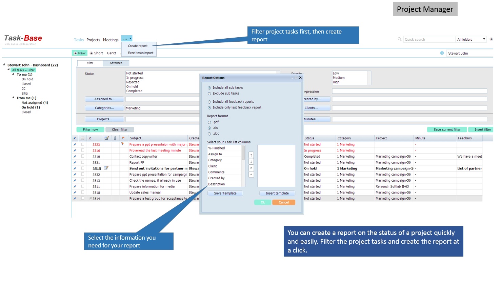Choose .pdf report format

209,122
